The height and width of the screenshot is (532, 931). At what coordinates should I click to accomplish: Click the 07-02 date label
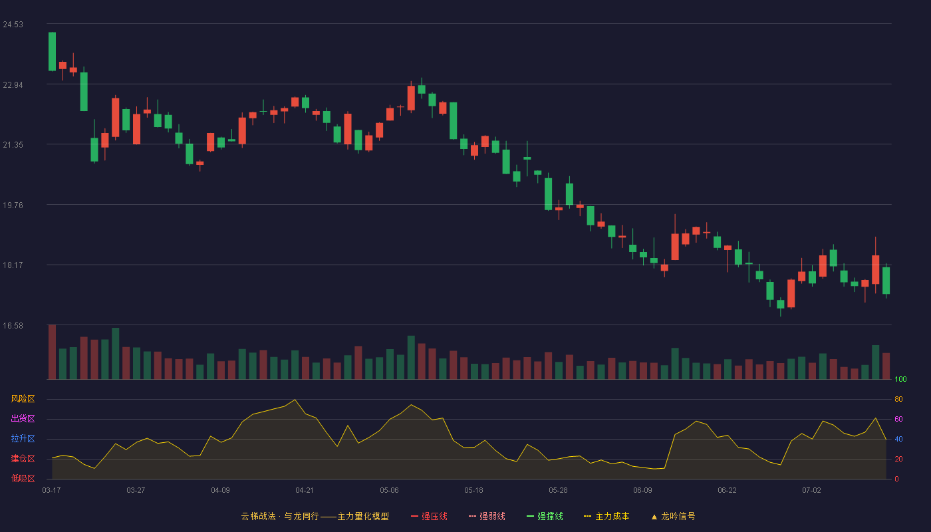click(x=811, y=490)
